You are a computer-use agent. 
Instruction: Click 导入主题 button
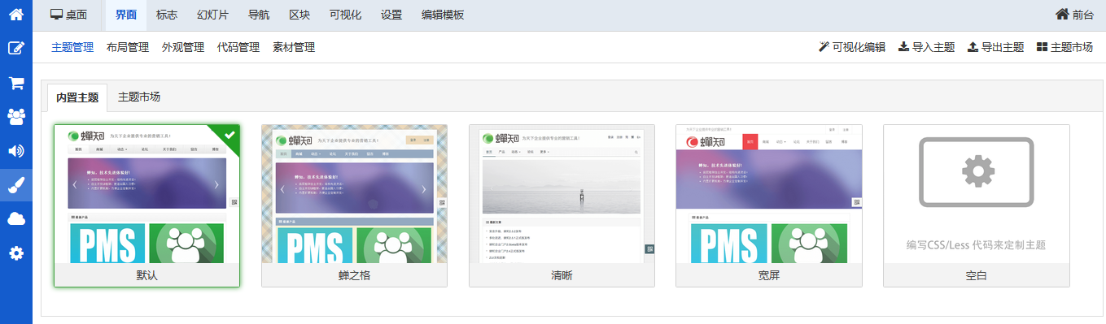pos(926,47)
